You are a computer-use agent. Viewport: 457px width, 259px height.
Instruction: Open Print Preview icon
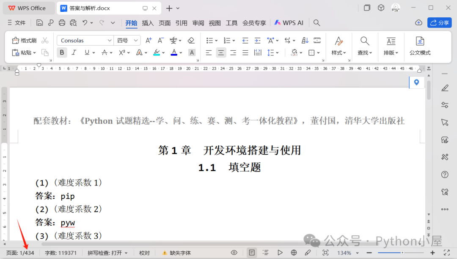click(73, 23)
